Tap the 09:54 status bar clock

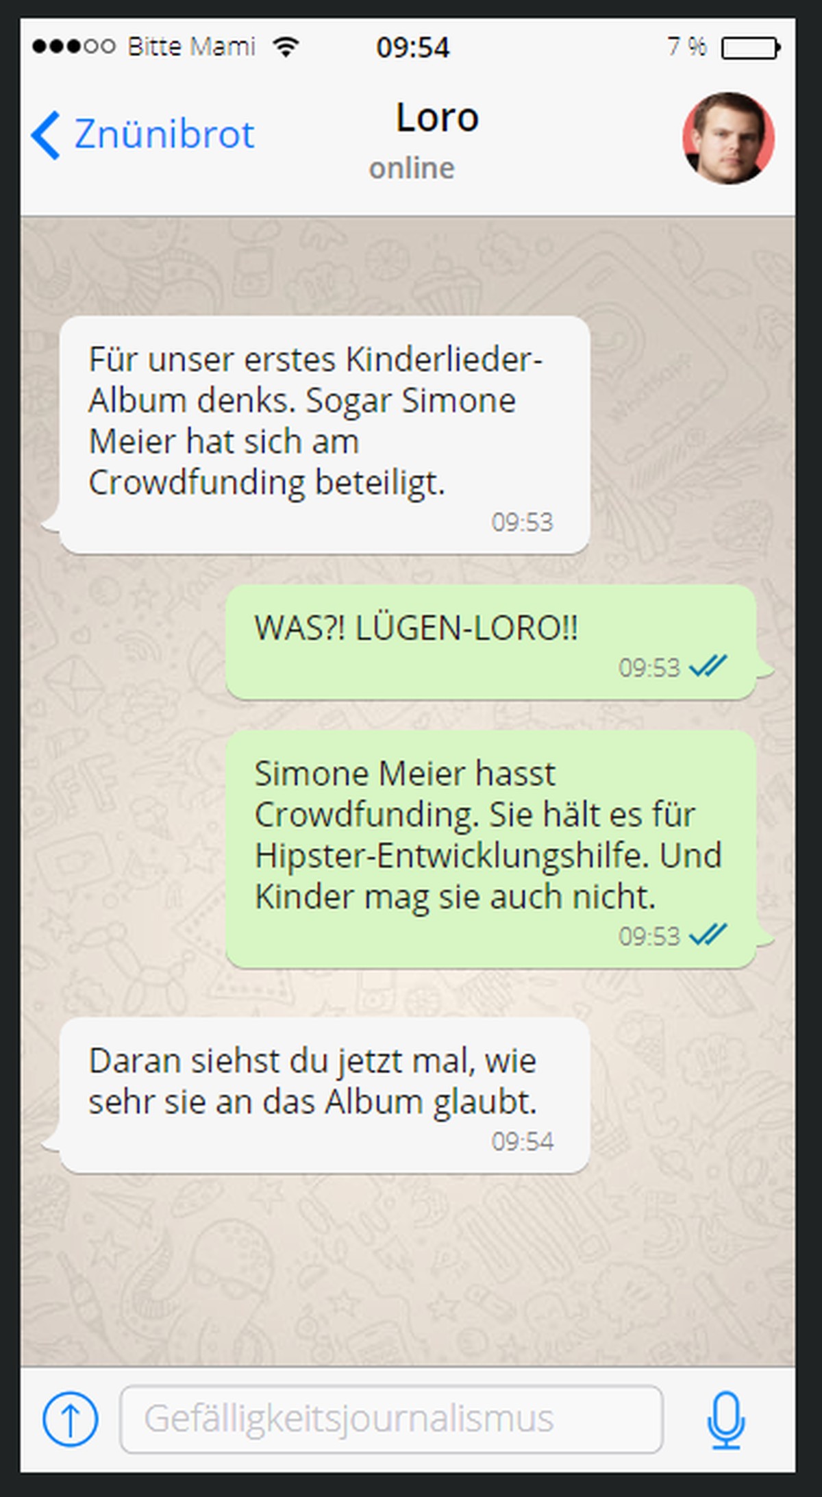(413, 47)
